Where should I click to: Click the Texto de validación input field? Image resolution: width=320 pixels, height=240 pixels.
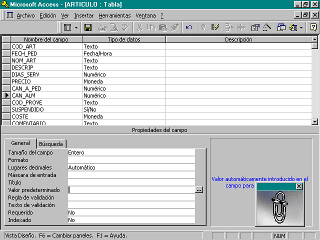[131, 205]
